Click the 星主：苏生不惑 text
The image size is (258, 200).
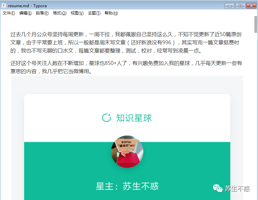pos(127,186)
